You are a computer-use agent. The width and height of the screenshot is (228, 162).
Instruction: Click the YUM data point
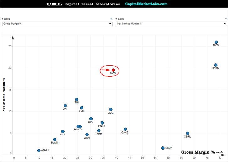click(x=82, y=108)
